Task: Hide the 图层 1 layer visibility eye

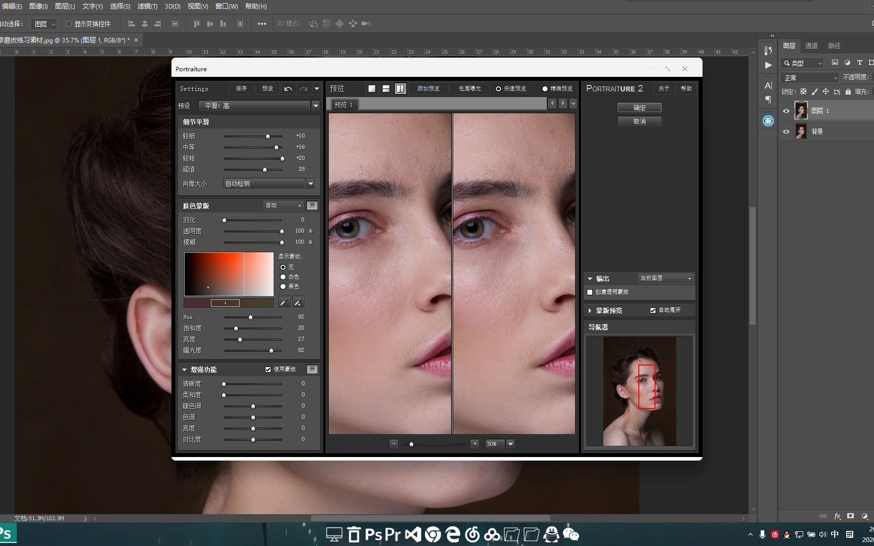Action: click(786, 111)
